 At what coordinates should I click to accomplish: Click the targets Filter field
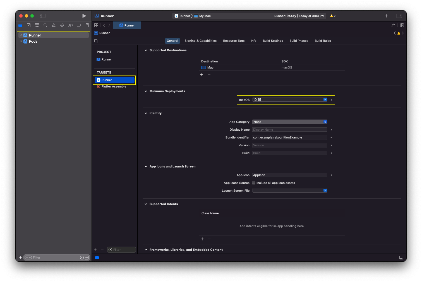click(121, 250)
